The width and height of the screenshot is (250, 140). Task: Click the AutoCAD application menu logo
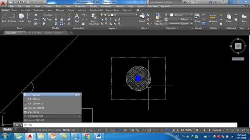tap(3, 3)
